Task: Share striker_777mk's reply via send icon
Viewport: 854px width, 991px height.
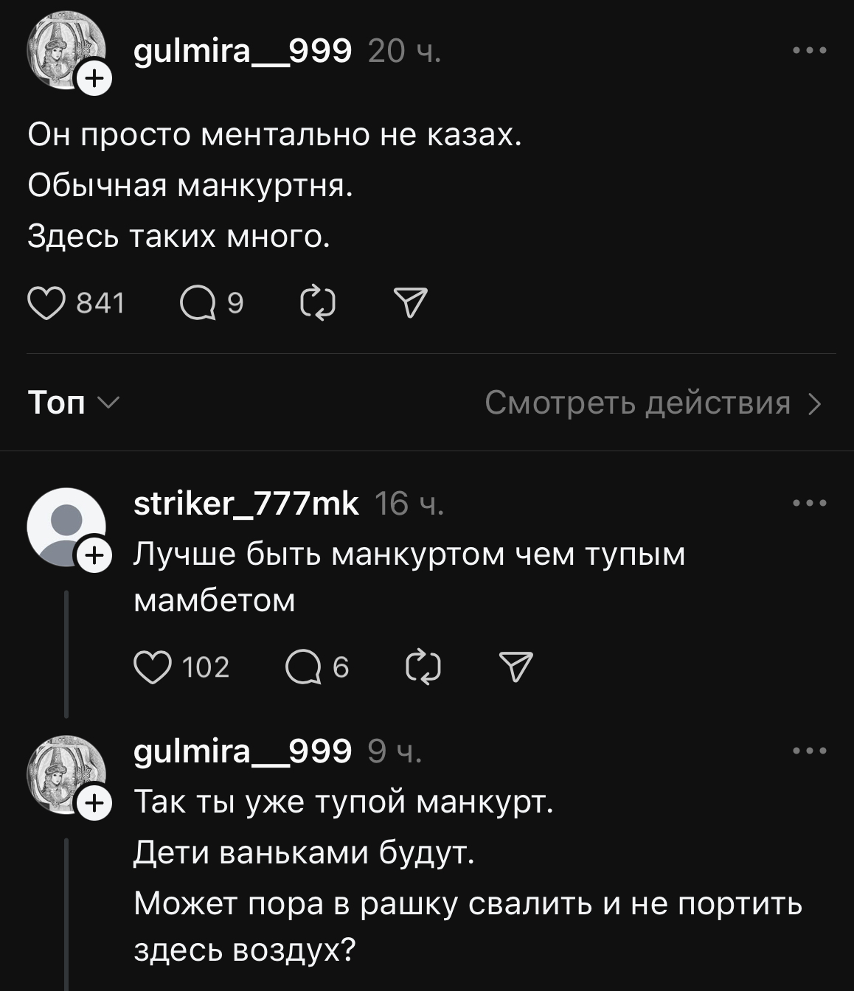Action: click(516, 667)
